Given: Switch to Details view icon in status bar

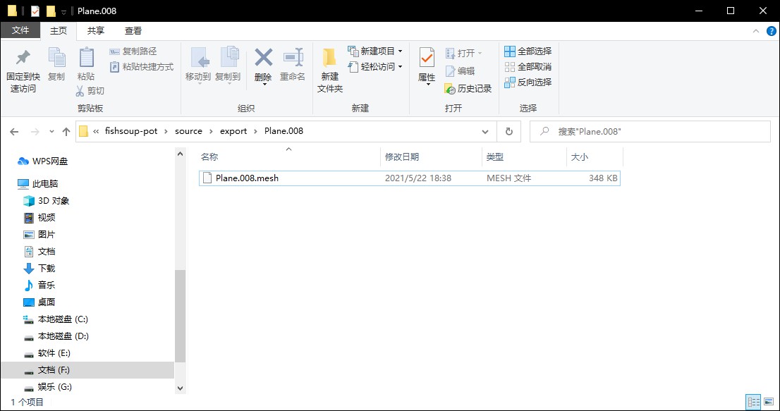Looking at the screenshot, I should click(x=753, y=402).
